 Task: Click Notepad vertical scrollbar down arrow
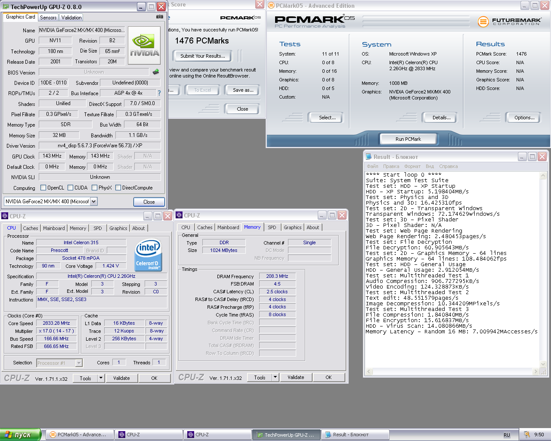543,364
